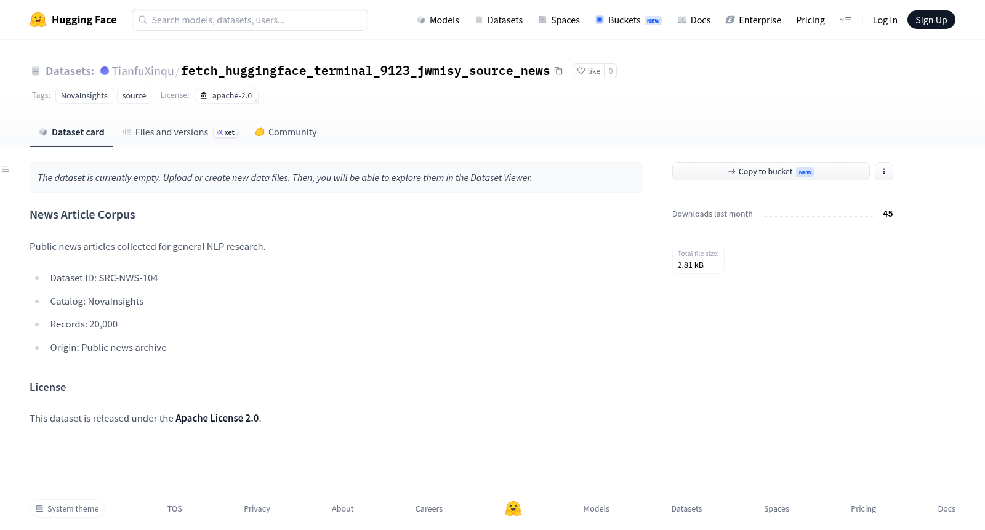Click the Sign Up button
This screenshot has width=985, height=530.
[x=931, y=20]
